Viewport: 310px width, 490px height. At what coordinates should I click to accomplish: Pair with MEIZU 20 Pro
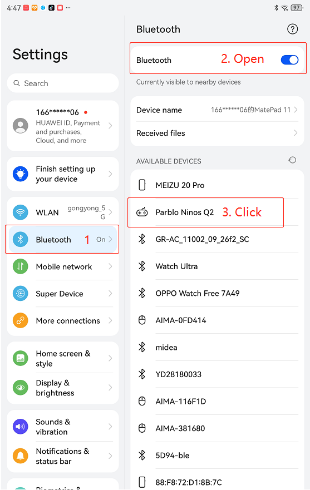[217, 185]
